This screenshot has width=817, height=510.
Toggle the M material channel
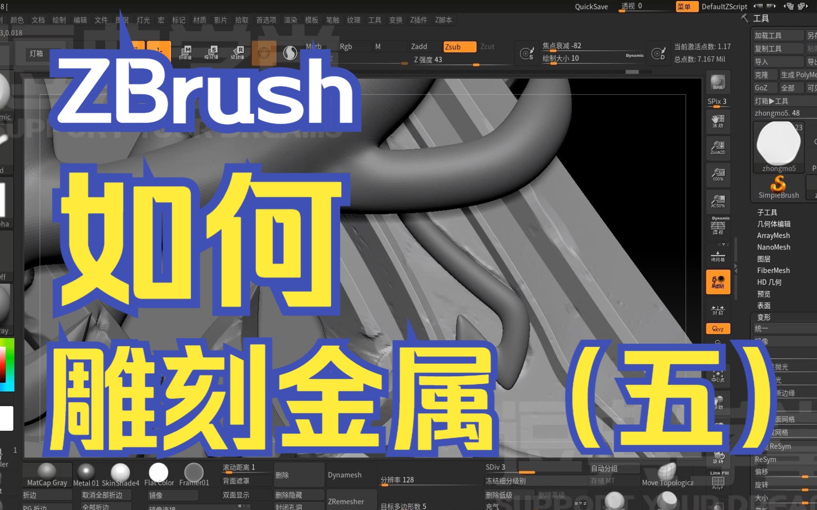[378, 46]
